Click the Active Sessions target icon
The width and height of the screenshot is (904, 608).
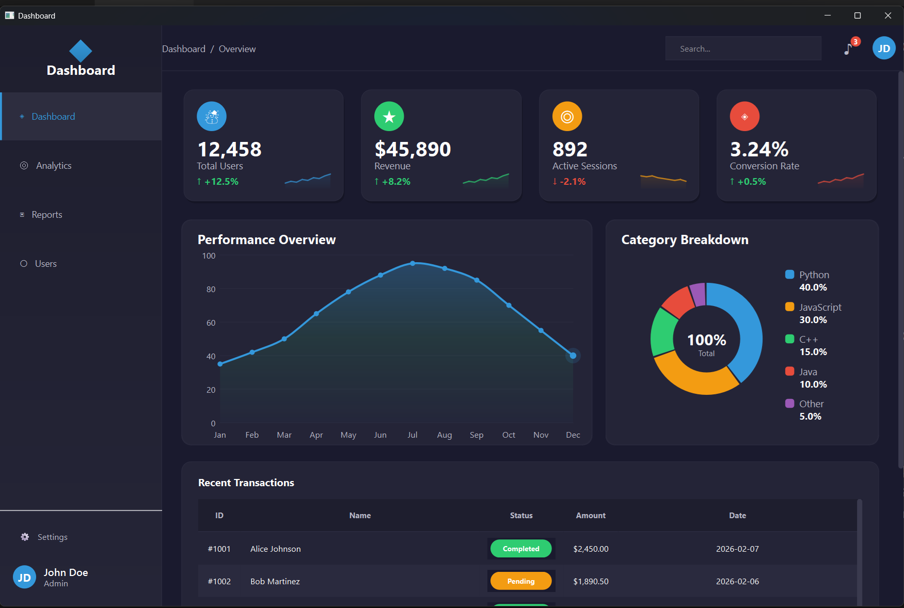(x=566, y=116)
